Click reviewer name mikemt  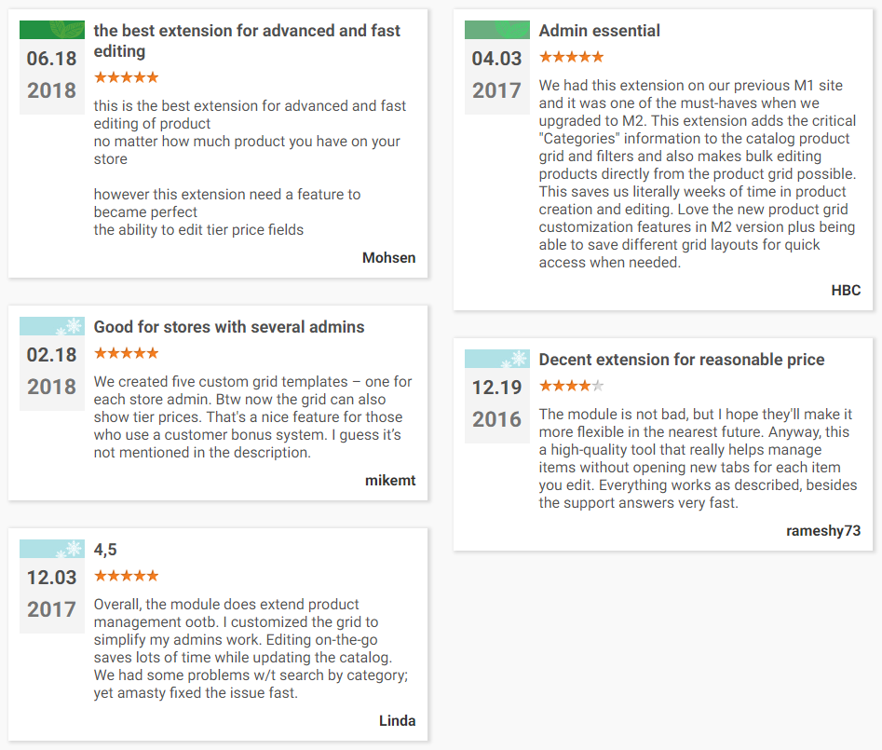tap(390, 481)
